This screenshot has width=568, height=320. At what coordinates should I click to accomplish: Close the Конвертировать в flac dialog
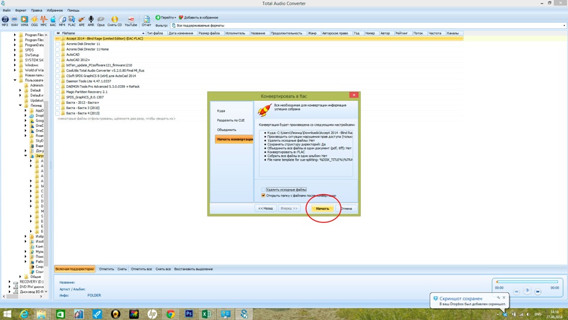354,95
